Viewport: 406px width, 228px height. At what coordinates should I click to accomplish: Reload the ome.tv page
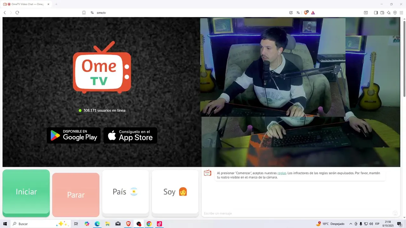pos(17,13)
